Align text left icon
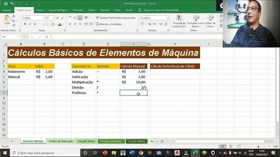Screen dimensions: 280x157 [x=70, y=24]
